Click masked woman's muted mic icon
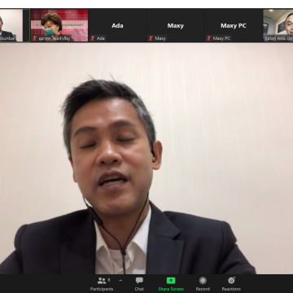Image resolution: width=293 pixels, height=293 pixels. [x=34, y=38]
